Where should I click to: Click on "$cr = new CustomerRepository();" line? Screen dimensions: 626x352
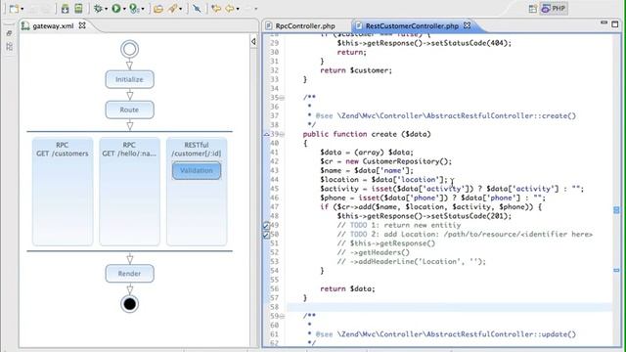[385, 161]
